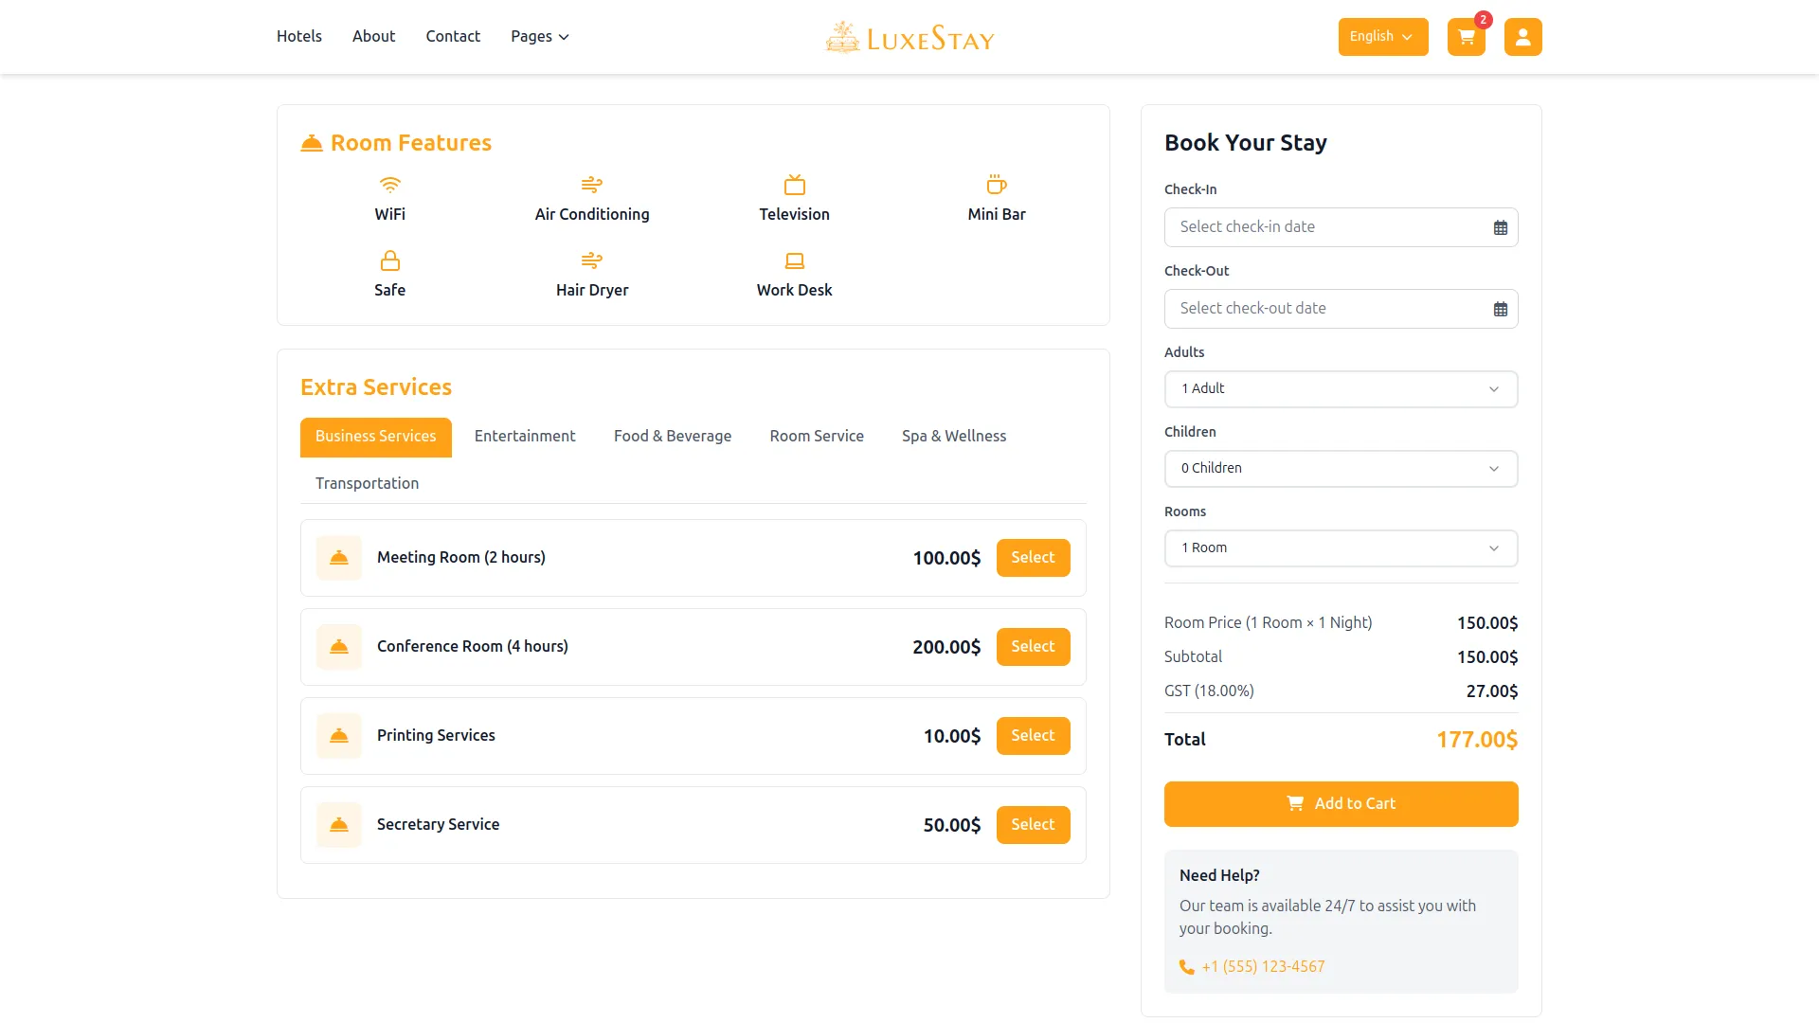Click the Television feature icon
1819x1023 pixels.
point(794,185)
